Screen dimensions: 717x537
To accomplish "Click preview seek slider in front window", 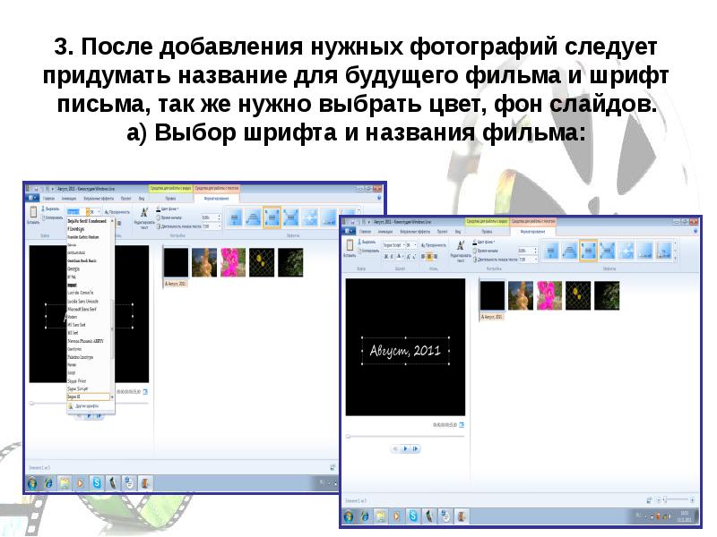I will pyautogui.click(x=406, y=436).
